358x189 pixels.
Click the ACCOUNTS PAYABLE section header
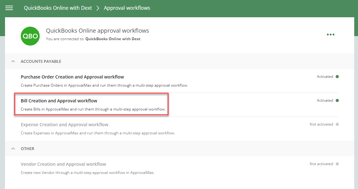41,61
